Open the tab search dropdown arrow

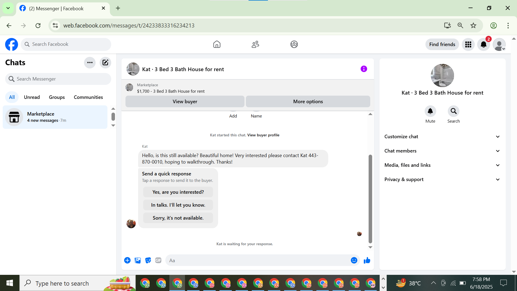[x=8, y=8]
